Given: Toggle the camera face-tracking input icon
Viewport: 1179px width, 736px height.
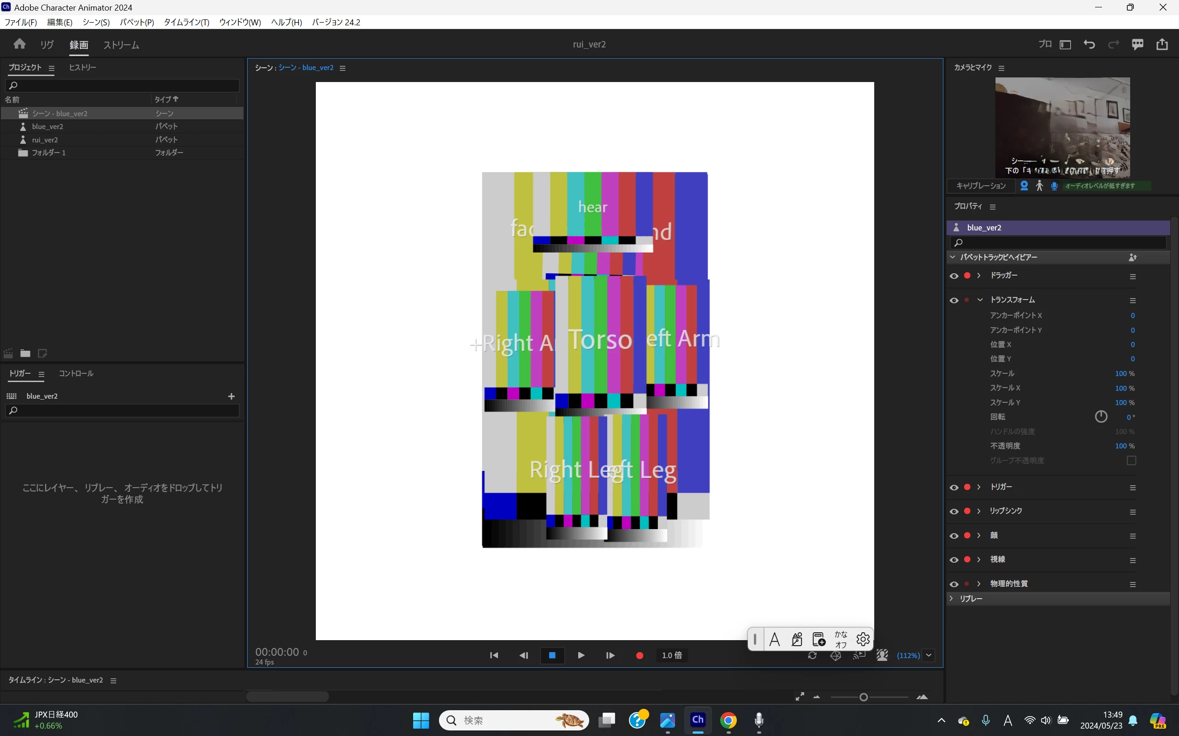Looking at the screenshot, I should [1024, 186].
